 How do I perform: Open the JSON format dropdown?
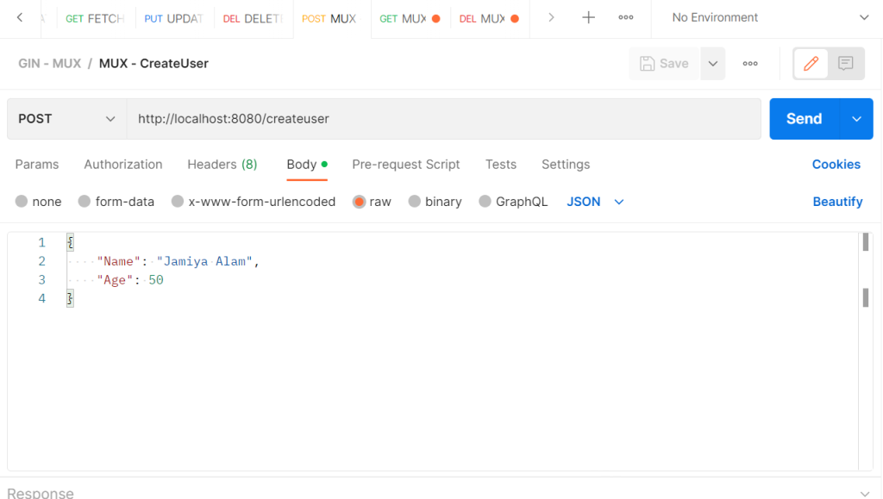click(595, 201)
